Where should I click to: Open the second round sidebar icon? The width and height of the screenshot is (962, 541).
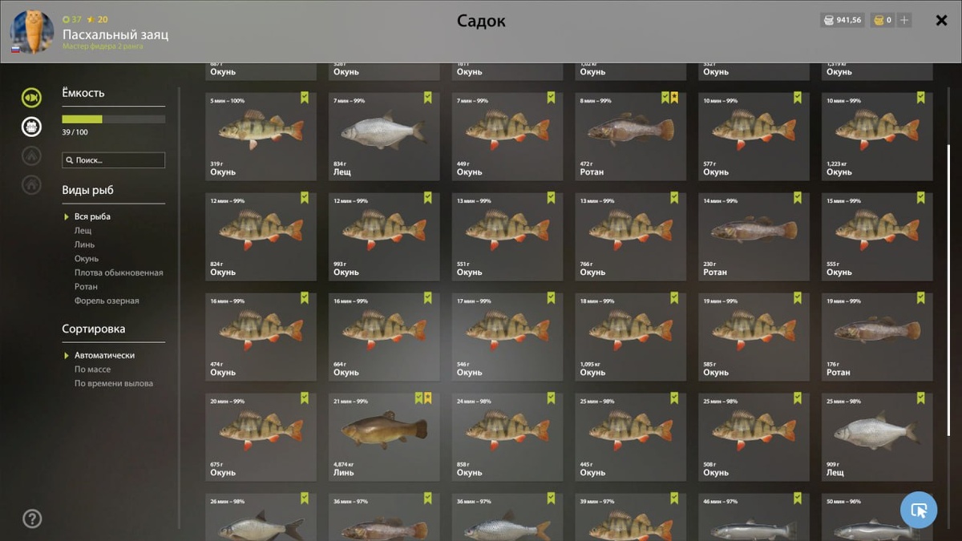31,127
